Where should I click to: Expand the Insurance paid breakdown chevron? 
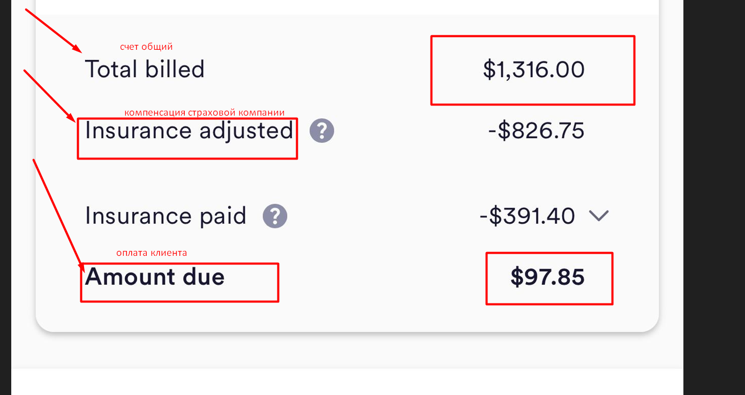(x=599, y=216)
